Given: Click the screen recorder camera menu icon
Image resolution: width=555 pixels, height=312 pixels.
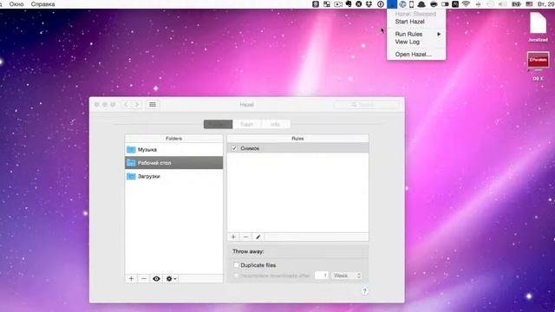Looking at the screenshot, I should pyautogui.click(x=338, y=4).
